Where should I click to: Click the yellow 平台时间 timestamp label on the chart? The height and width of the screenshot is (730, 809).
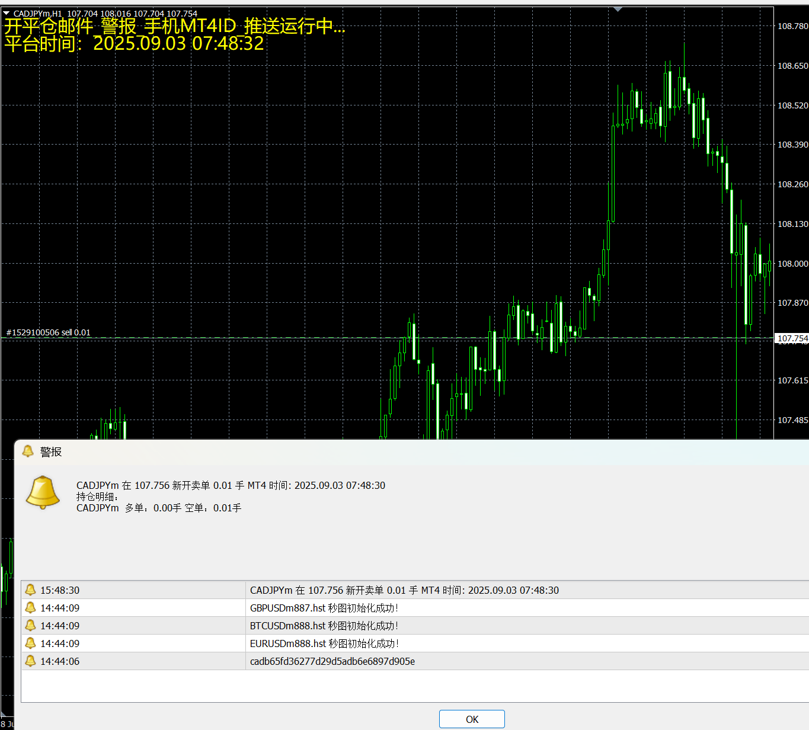click(134, 43)
